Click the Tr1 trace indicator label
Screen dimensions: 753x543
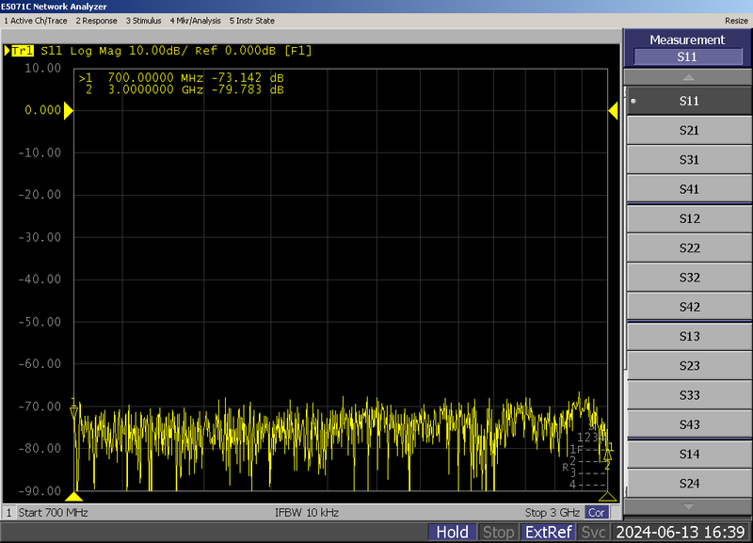24,51
